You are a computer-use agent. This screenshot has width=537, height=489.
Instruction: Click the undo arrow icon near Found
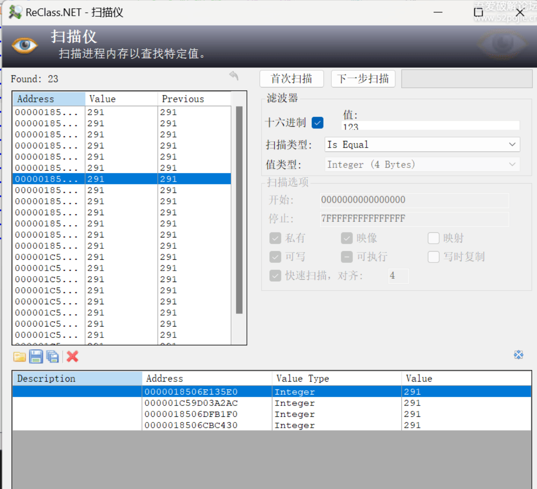click(234, 75)
